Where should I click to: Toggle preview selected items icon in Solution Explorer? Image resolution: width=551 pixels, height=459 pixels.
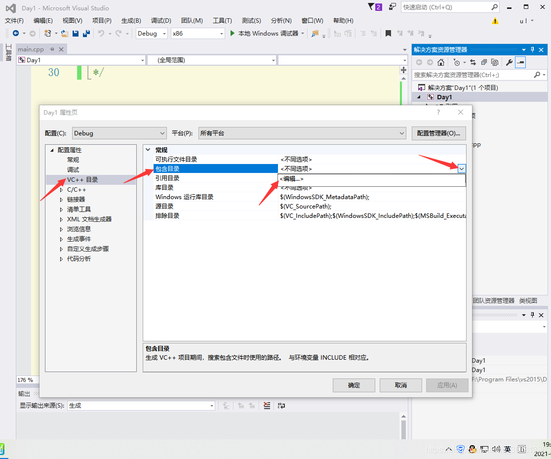pos(520,63)
